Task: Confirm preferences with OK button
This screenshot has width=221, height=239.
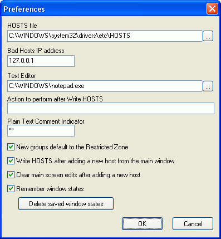Action: point(142,224)
